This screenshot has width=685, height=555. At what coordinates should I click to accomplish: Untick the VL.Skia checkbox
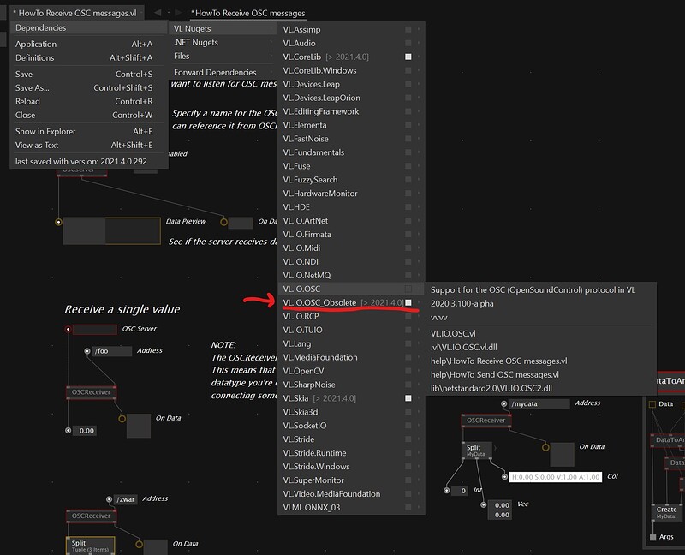pyautogui.click(x=408, y=398)
